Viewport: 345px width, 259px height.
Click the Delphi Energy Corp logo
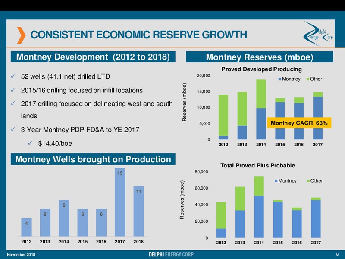318,34
